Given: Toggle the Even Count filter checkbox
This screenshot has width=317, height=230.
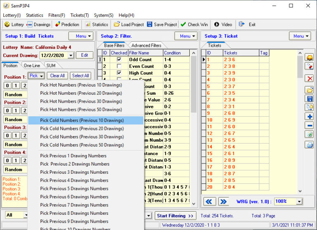Looking at the screenshot, I should click(119, 66).
